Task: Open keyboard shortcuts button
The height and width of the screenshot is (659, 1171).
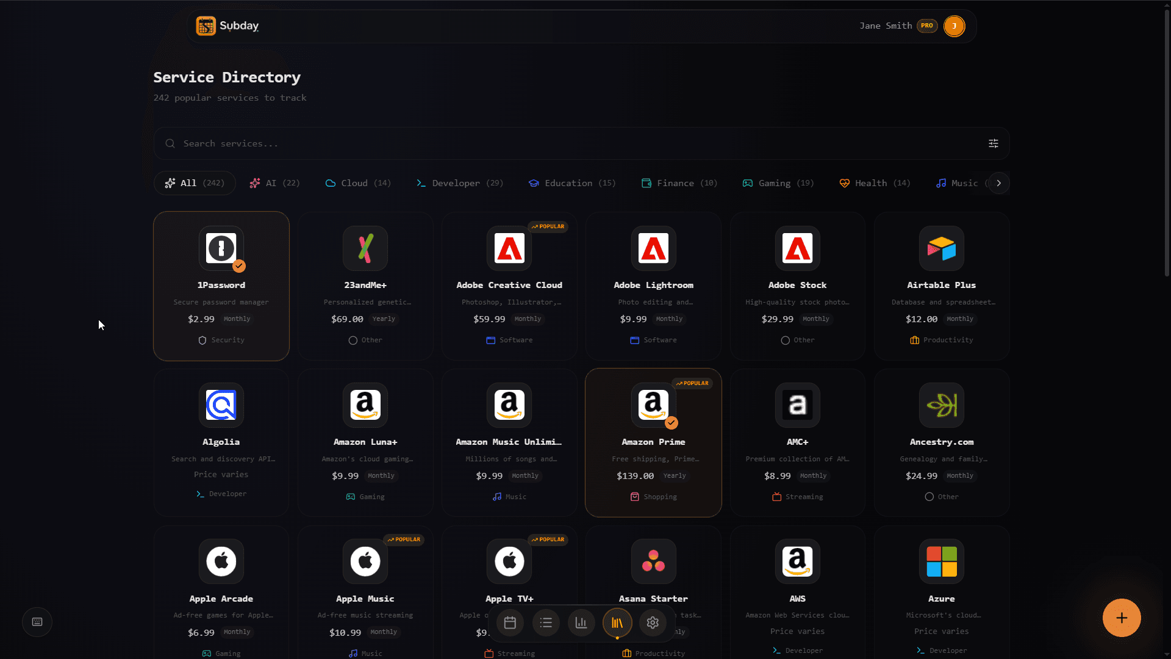Action: click(x=37, y=622)
